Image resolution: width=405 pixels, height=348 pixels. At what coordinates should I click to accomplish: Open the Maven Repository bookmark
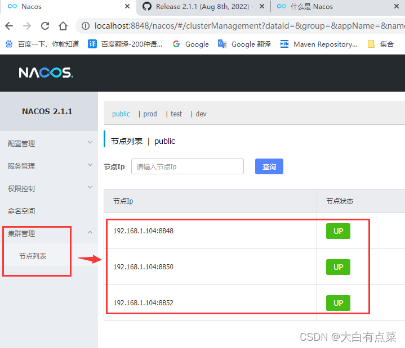click(319, 44)
